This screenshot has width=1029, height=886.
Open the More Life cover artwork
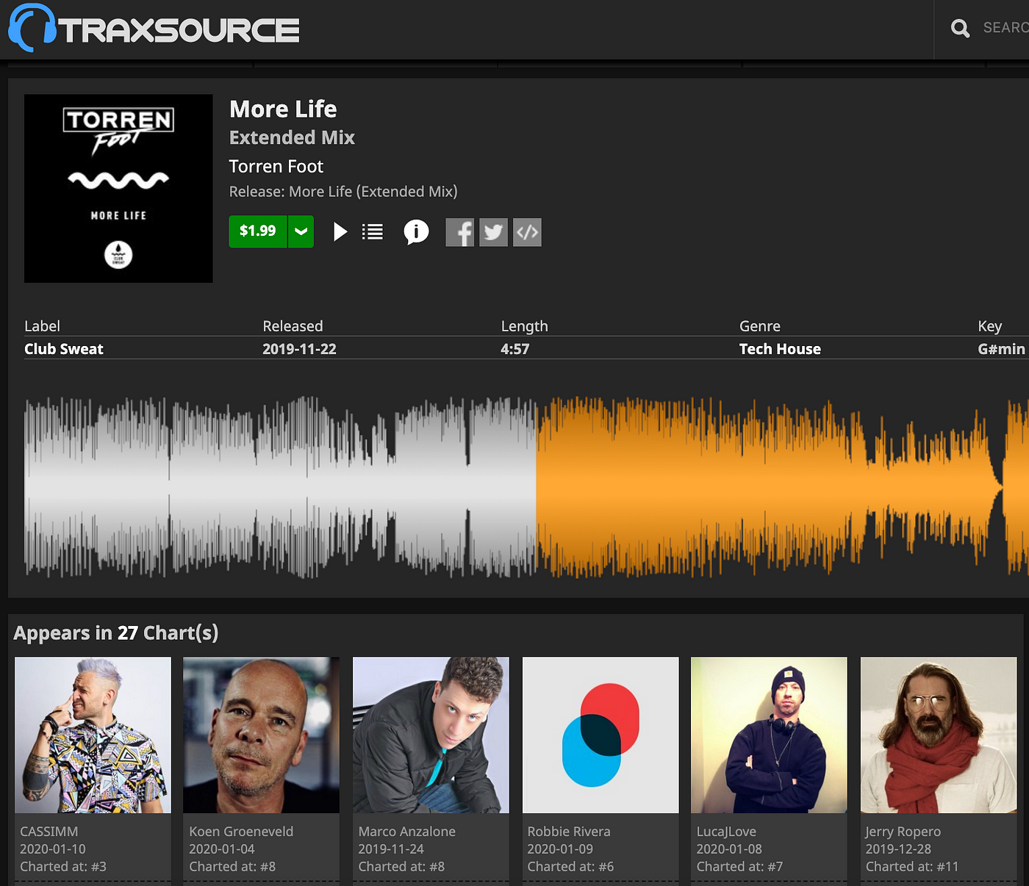(118, 188)
